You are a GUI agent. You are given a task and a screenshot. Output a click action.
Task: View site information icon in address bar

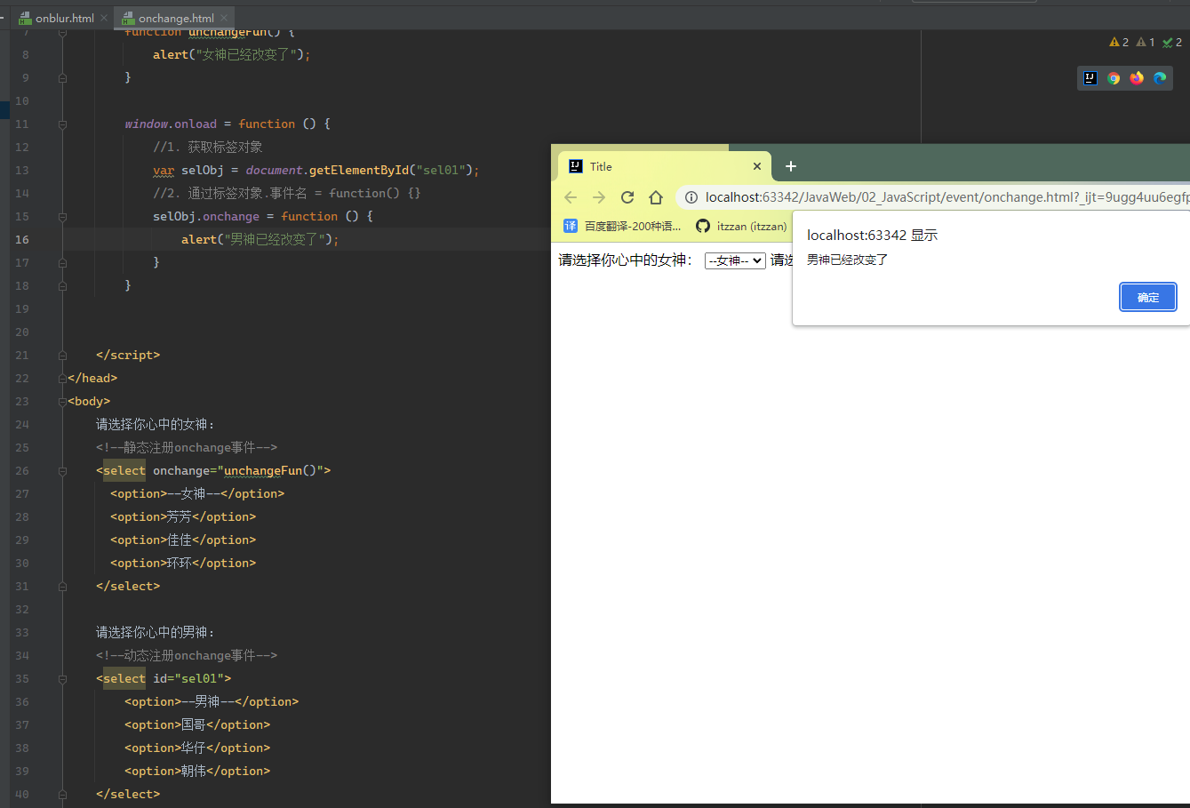(691, 197)
